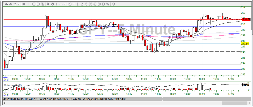Select the Weekly (W) timeframe
The width and height of the screenshot is (253, 107).
coord(108,4)
